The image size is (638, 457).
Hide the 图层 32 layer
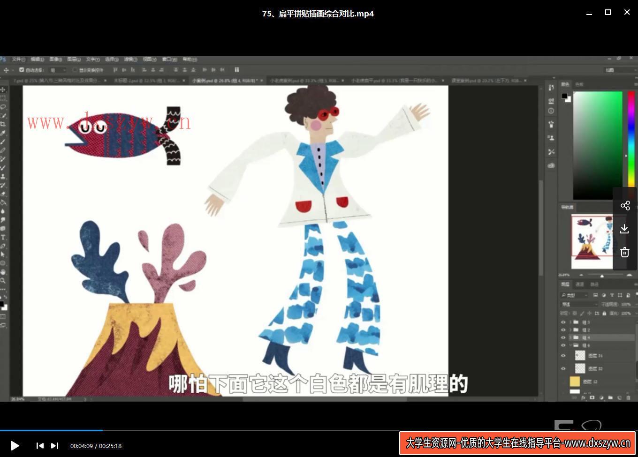click(563, 368)
